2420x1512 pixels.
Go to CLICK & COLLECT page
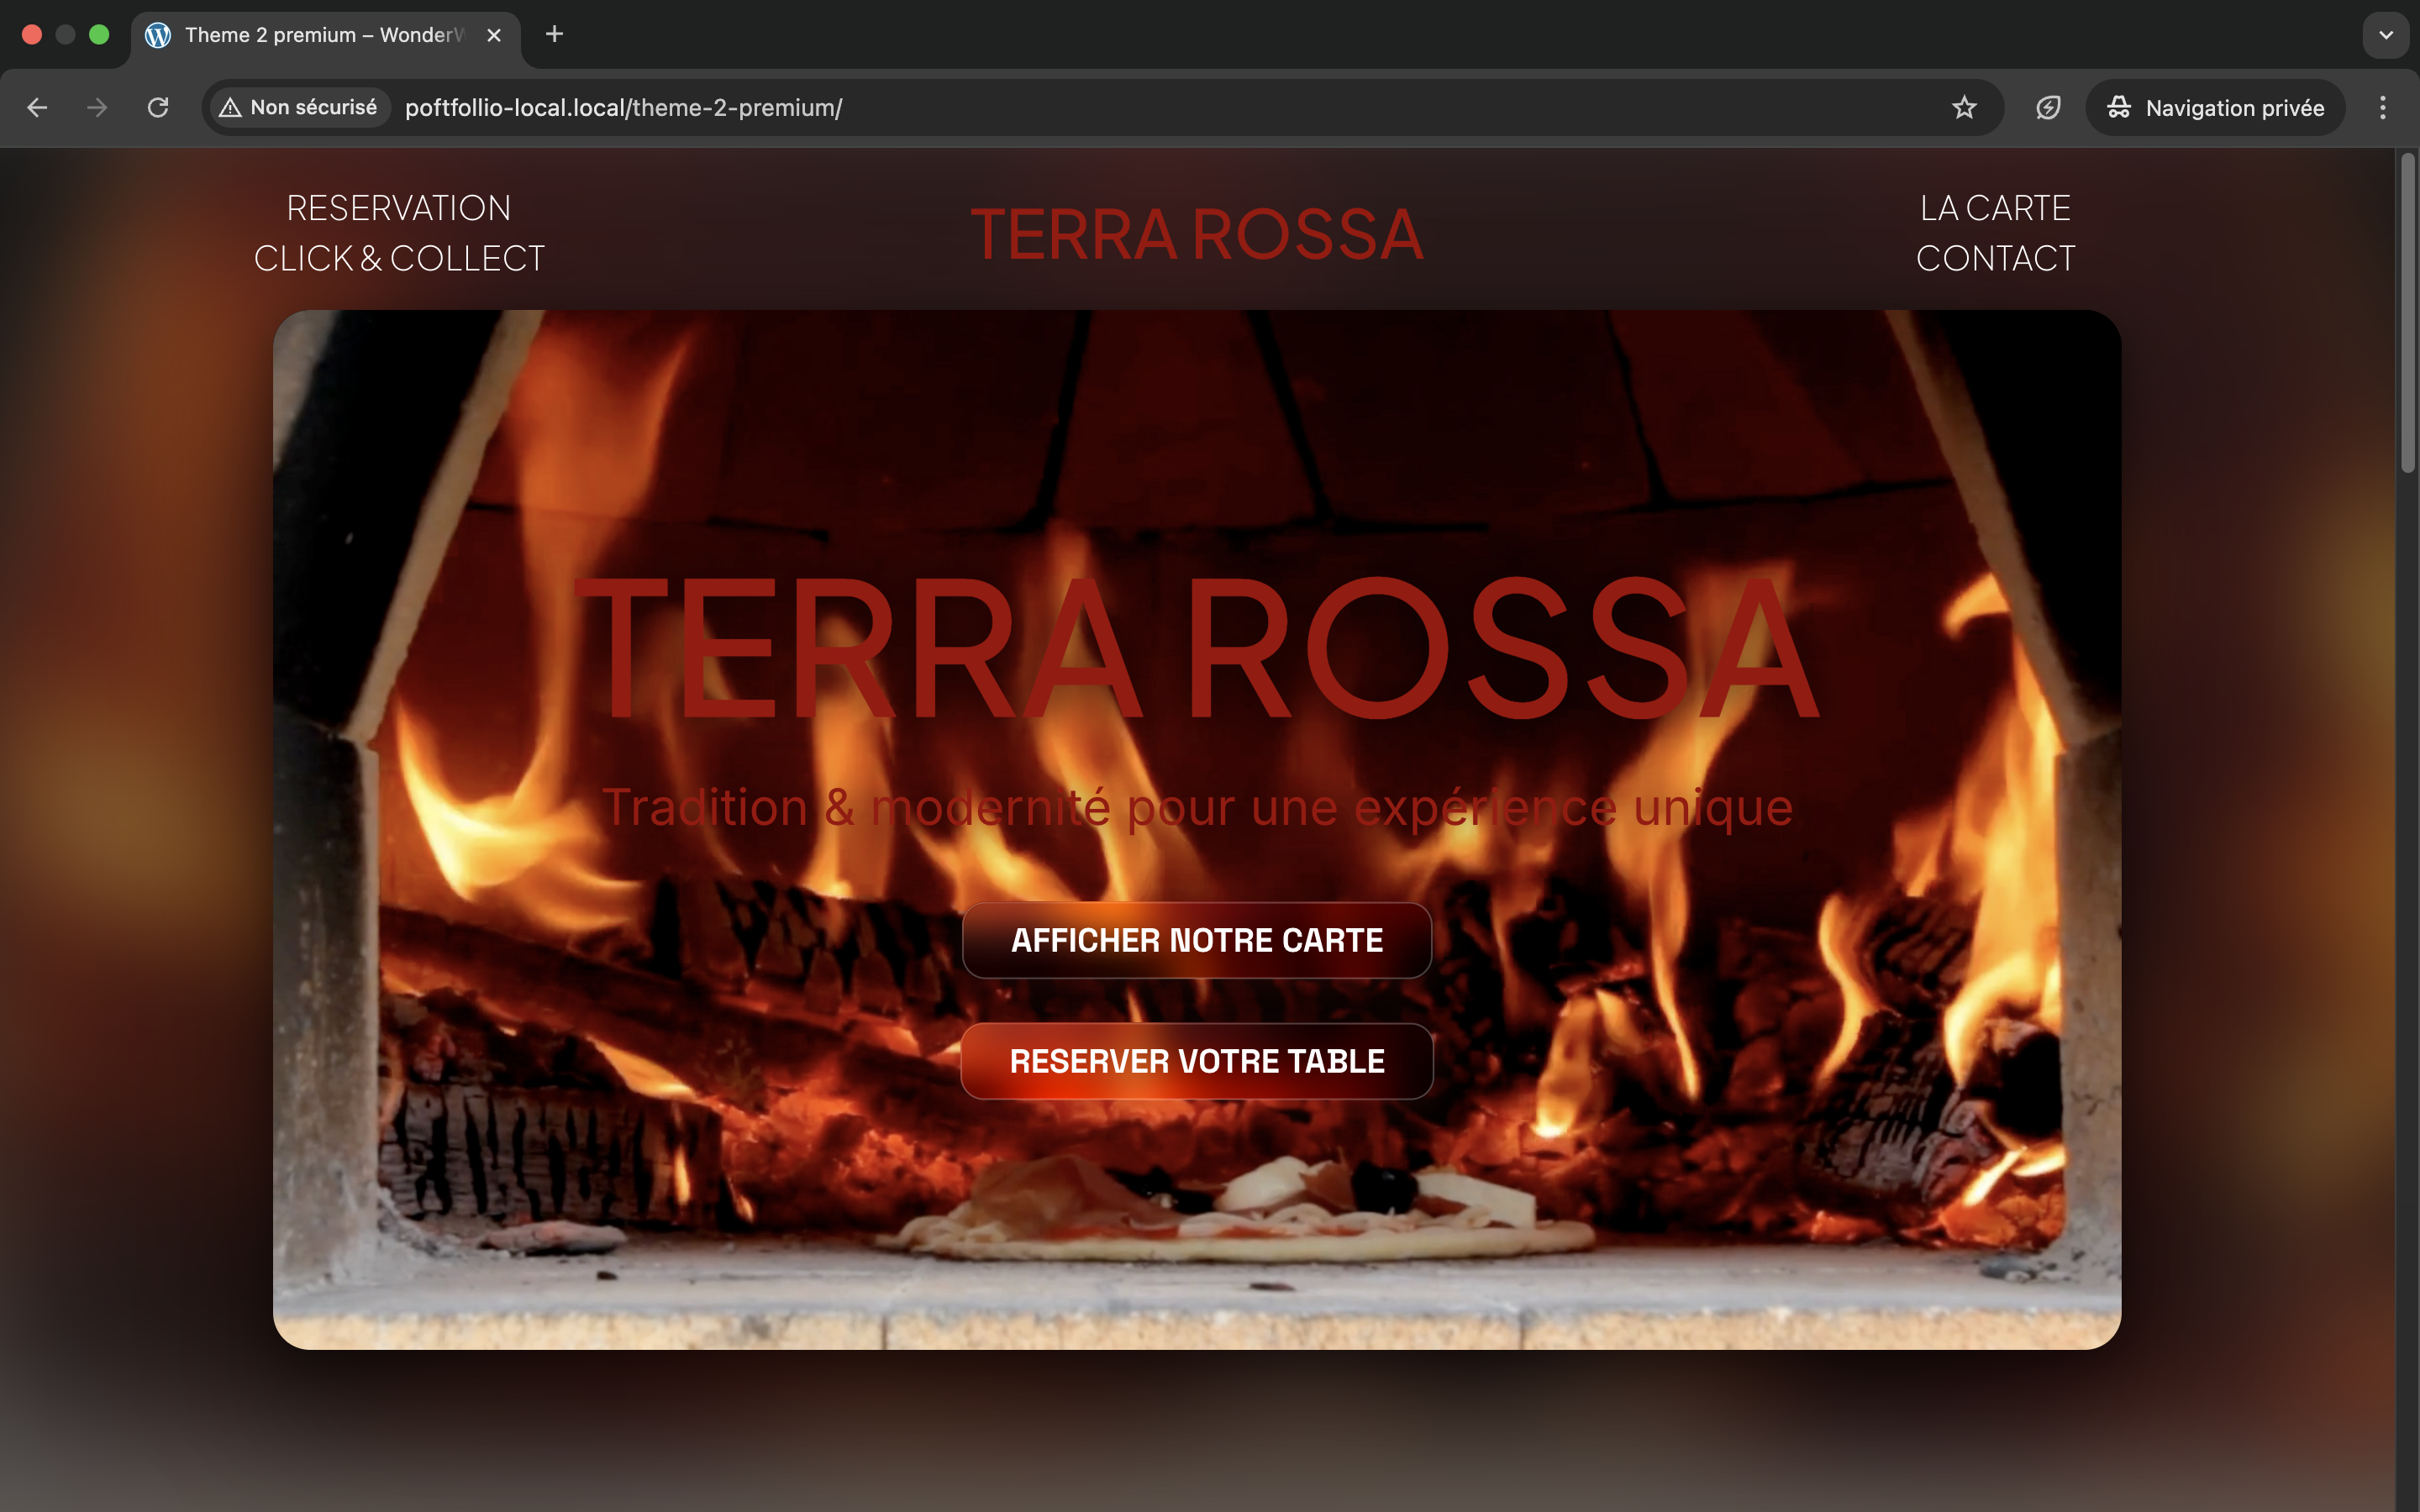click(399, 258)
